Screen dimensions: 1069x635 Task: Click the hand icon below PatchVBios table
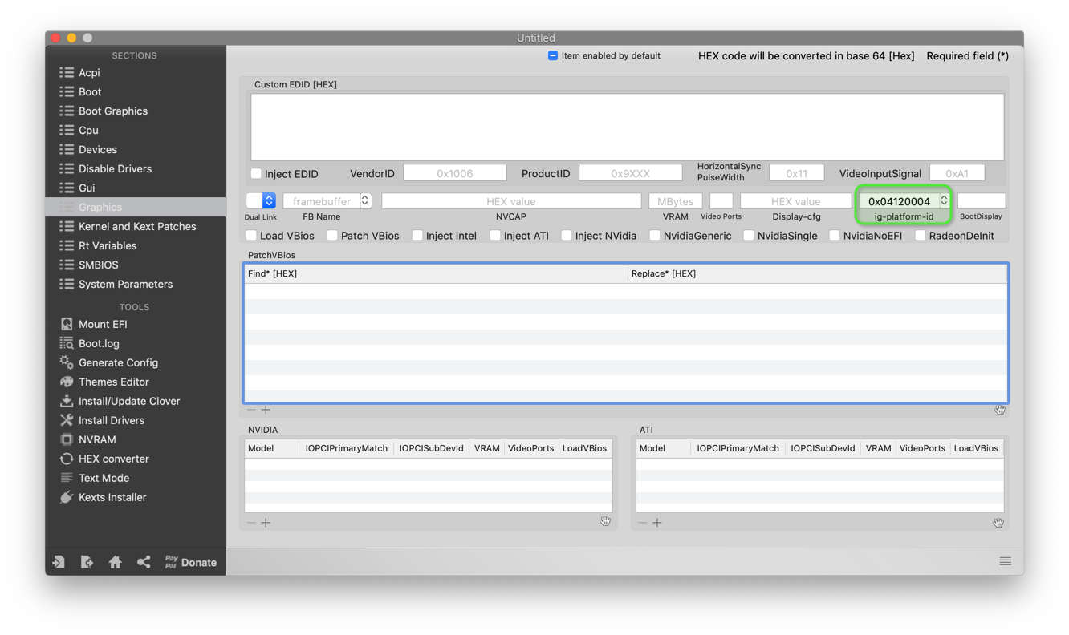pos(1000,410)
